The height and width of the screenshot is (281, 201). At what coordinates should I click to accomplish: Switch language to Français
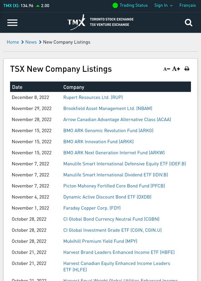coord(188,5)
